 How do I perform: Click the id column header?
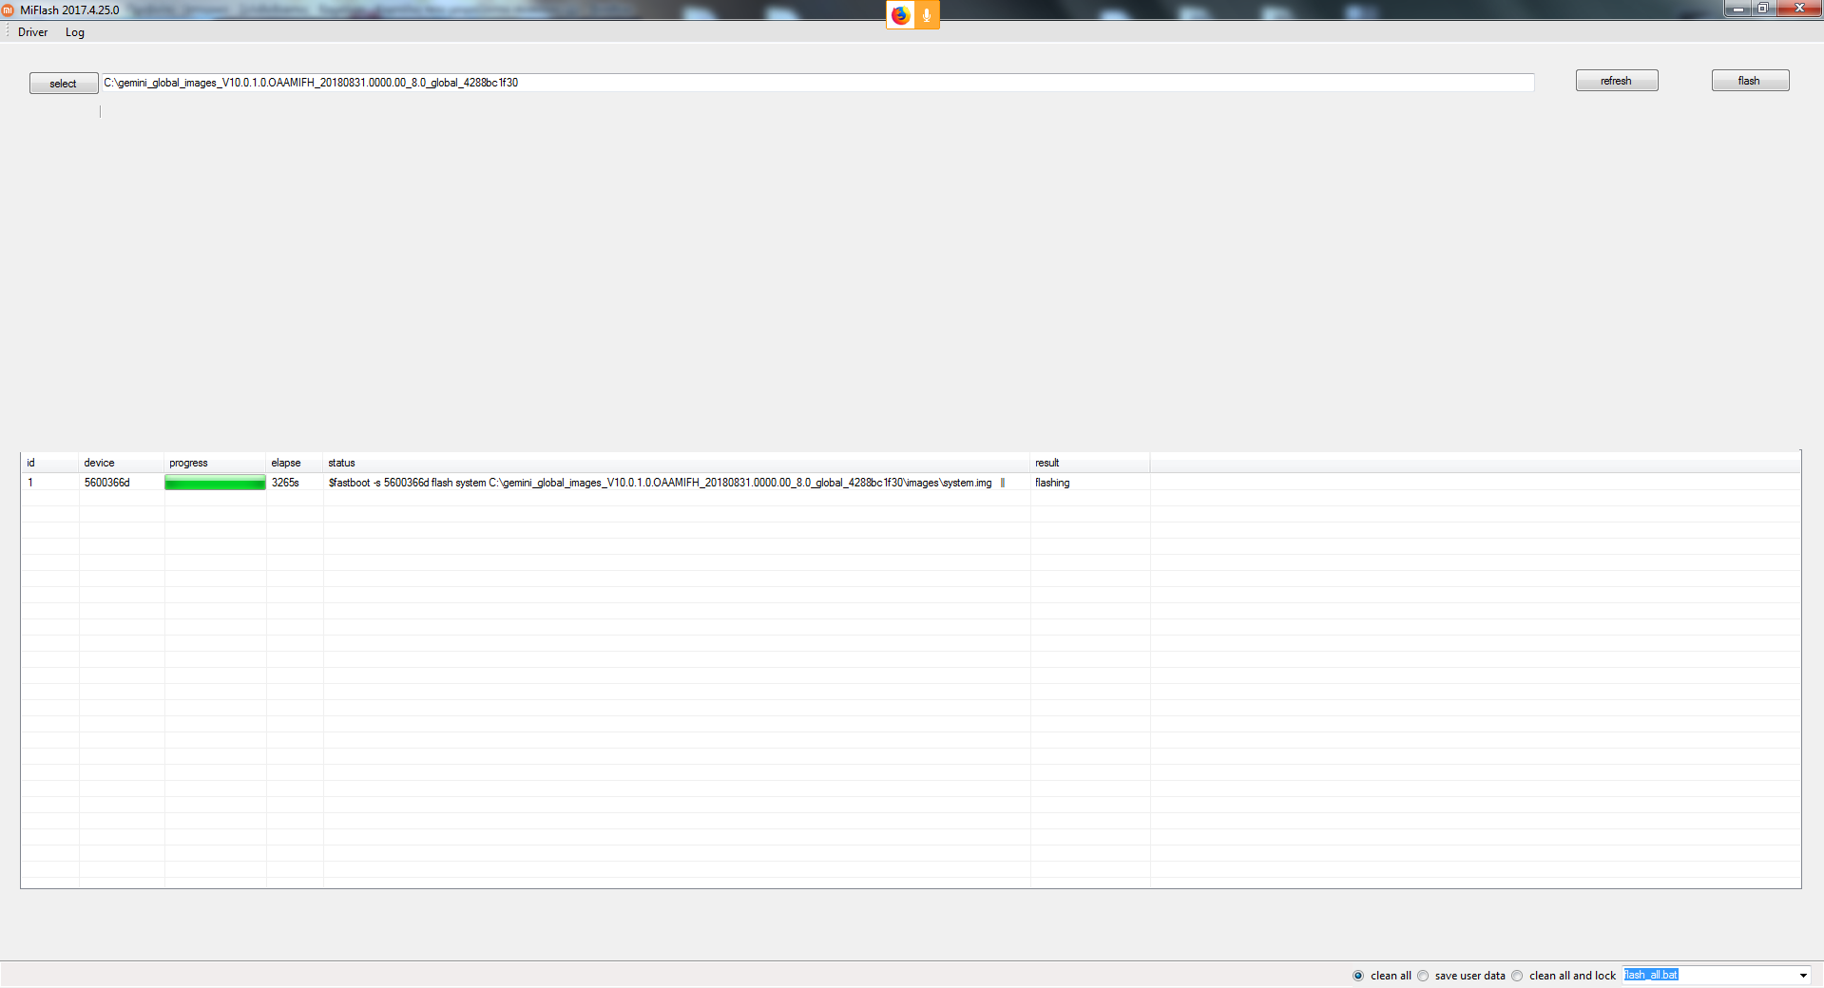pos(49,463)
